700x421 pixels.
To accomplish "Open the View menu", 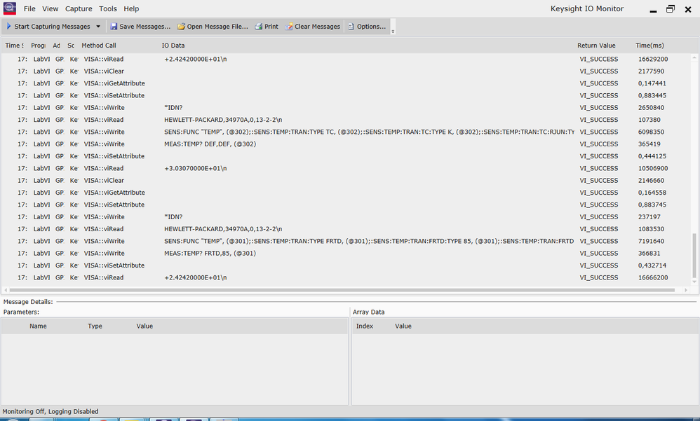I will click(x=50, y=8).
